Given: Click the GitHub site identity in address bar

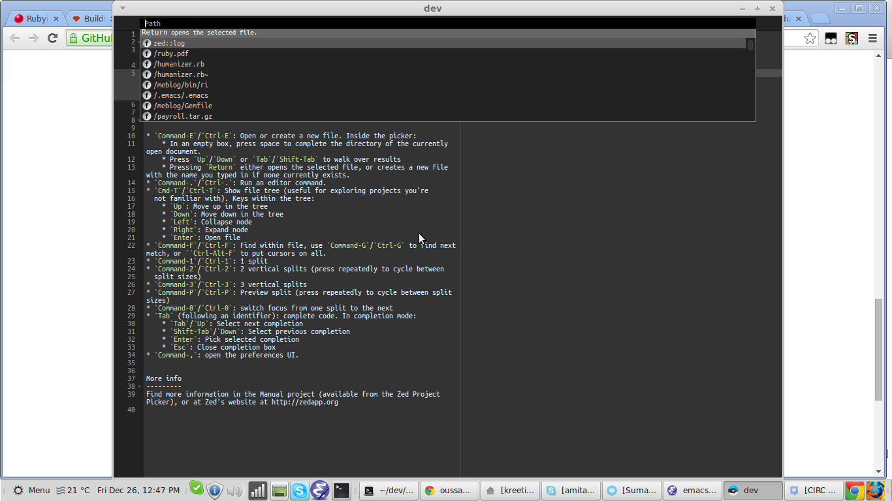Looking at the screenshot, I should coord(88,38).
